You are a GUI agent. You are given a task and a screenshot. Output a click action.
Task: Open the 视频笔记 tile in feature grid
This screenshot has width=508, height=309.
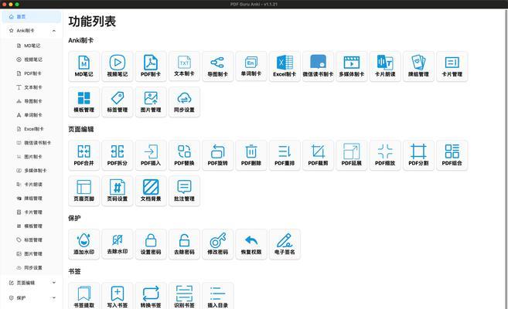pyautogui.click(x=118, y=66)
